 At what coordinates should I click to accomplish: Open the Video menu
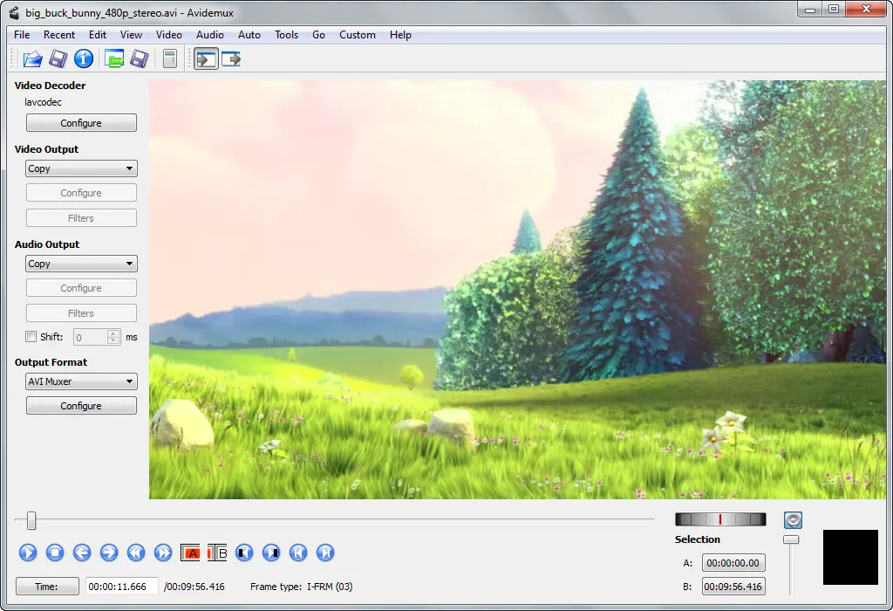pyautogui.click(x=168, y=35)
